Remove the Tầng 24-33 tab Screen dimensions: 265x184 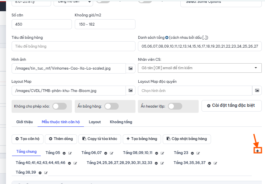[x=156, y=163]
